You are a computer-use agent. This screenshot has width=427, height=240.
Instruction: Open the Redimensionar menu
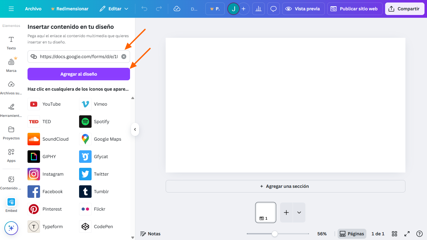[70, 9]
